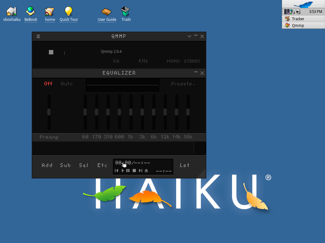Close the Equalizer panel
The image size is (325, 243).
click(x=202, y=73)
